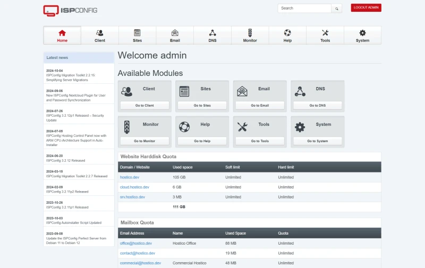This screenshot has width=425, height=268.
Task: Open the Help tab in navigation
Action: (287, 35)
